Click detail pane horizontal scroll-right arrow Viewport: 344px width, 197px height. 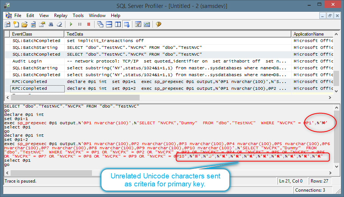330,173
